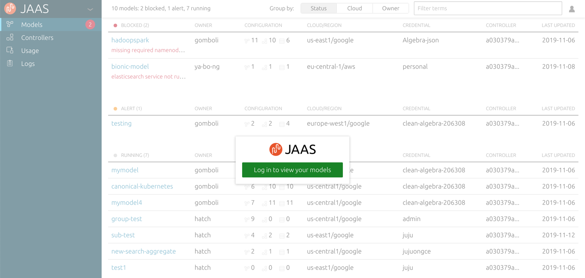This screenshot has height=278, width=585.
Task: Click the blocked status red dot
Action: click(115, 25)
